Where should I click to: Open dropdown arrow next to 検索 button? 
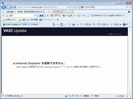48,16
